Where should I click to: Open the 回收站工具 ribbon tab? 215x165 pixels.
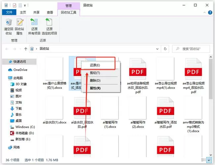click(69, 12)
